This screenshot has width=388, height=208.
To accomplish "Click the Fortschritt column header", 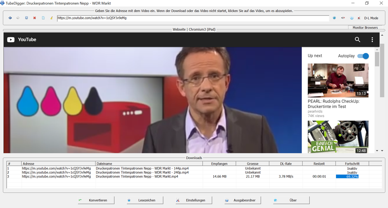I will pos(352,164).
